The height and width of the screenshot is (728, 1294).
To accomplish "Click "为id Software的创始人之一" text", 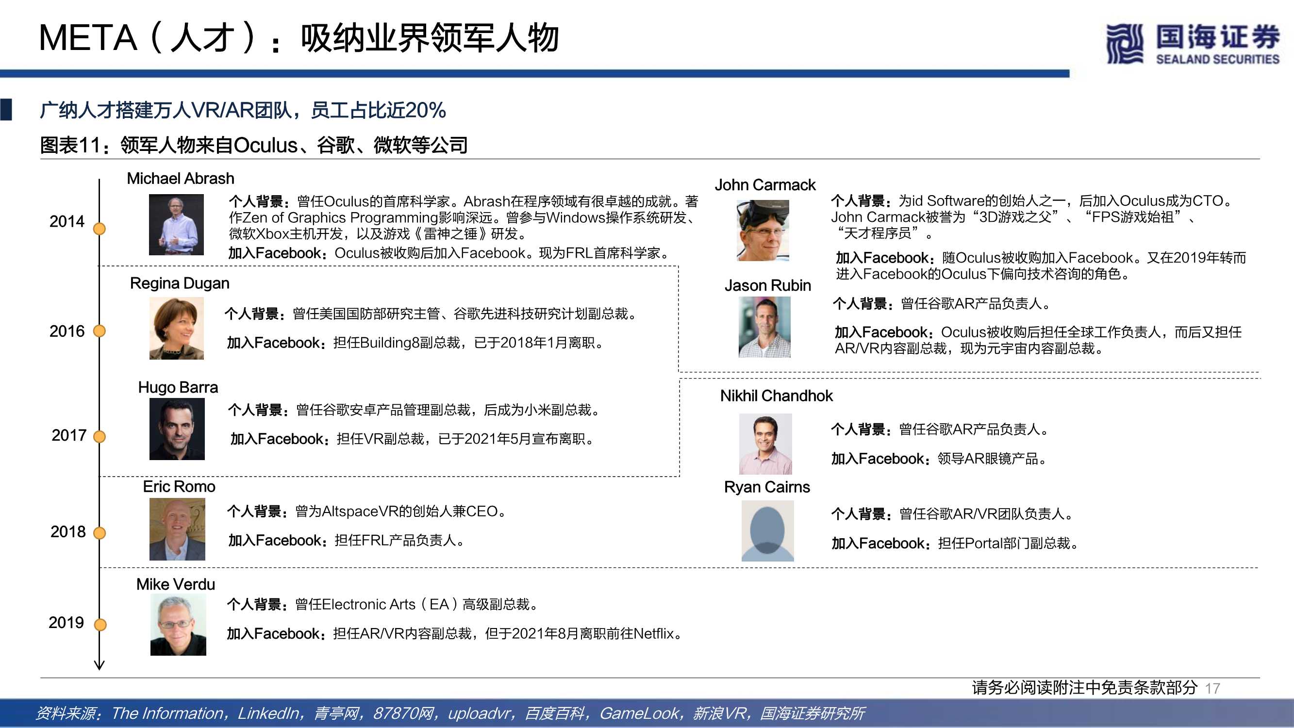I will tap(981, 201).
